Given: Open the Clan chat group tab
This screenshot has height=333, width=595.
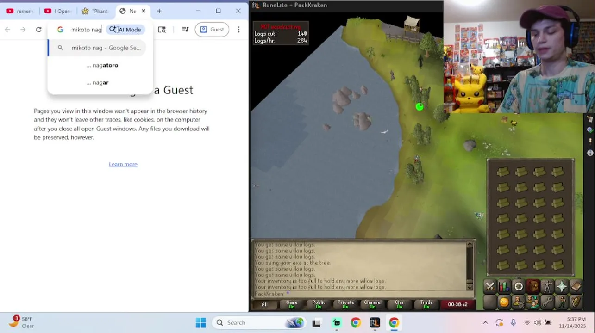Looking at the screenshot, I should click(x=533, y=302).
